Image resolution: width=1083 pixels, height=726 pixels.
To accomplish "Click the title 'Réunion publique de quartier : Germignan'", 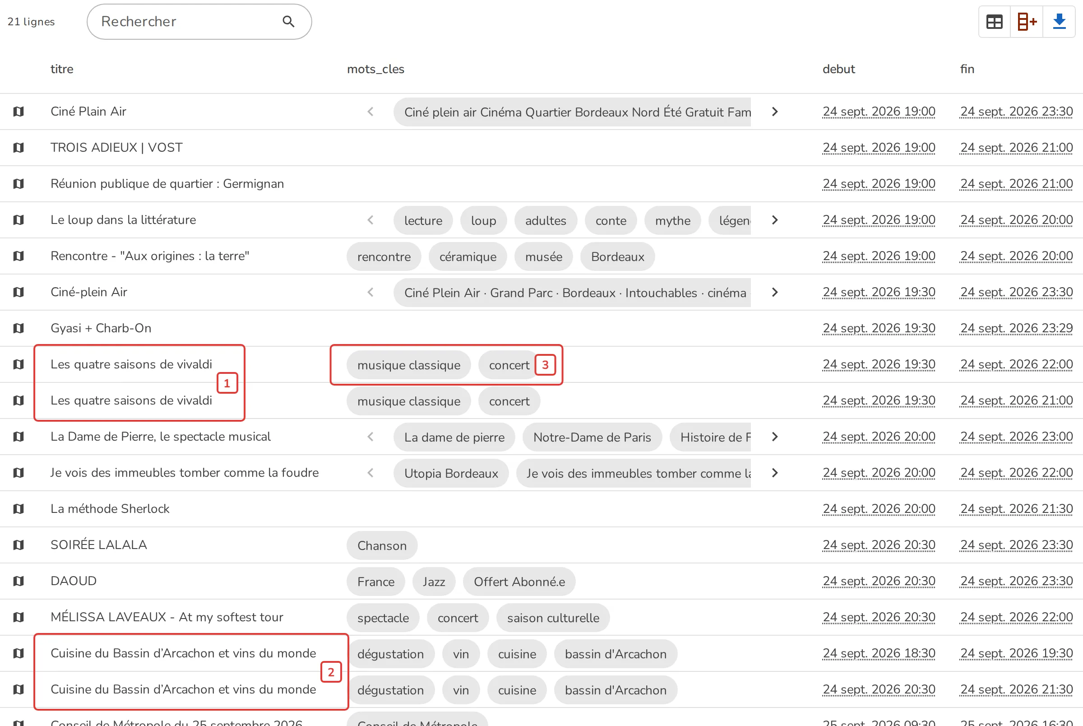I will [x=167, y=184].
